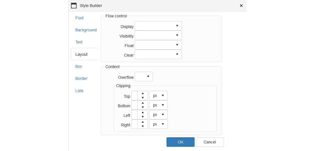Image resolution: width=315 pixels, height=151 pixels.
Task: Decrease the Bottom clipping value
Action: pos(143,107)
